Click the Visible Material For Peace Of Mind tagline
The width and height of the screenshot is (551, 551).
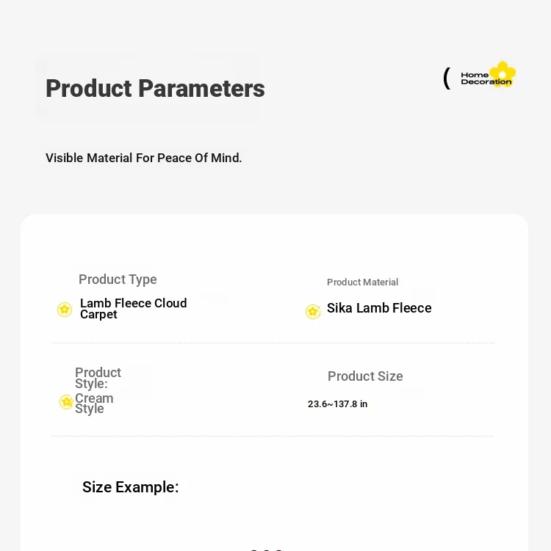click(143, 158)
